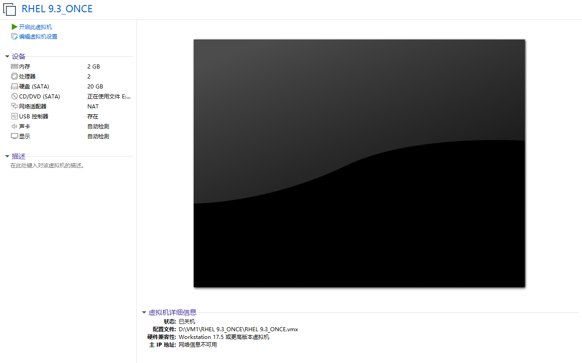Click the 设备 section heading text
This screenshot has width=582, height=363.
coord(19,56)
